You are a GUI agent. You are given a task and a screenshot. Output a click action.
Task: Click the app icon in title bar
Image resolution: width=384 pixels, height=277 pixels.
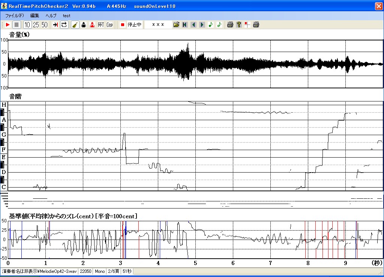(4, 6)
